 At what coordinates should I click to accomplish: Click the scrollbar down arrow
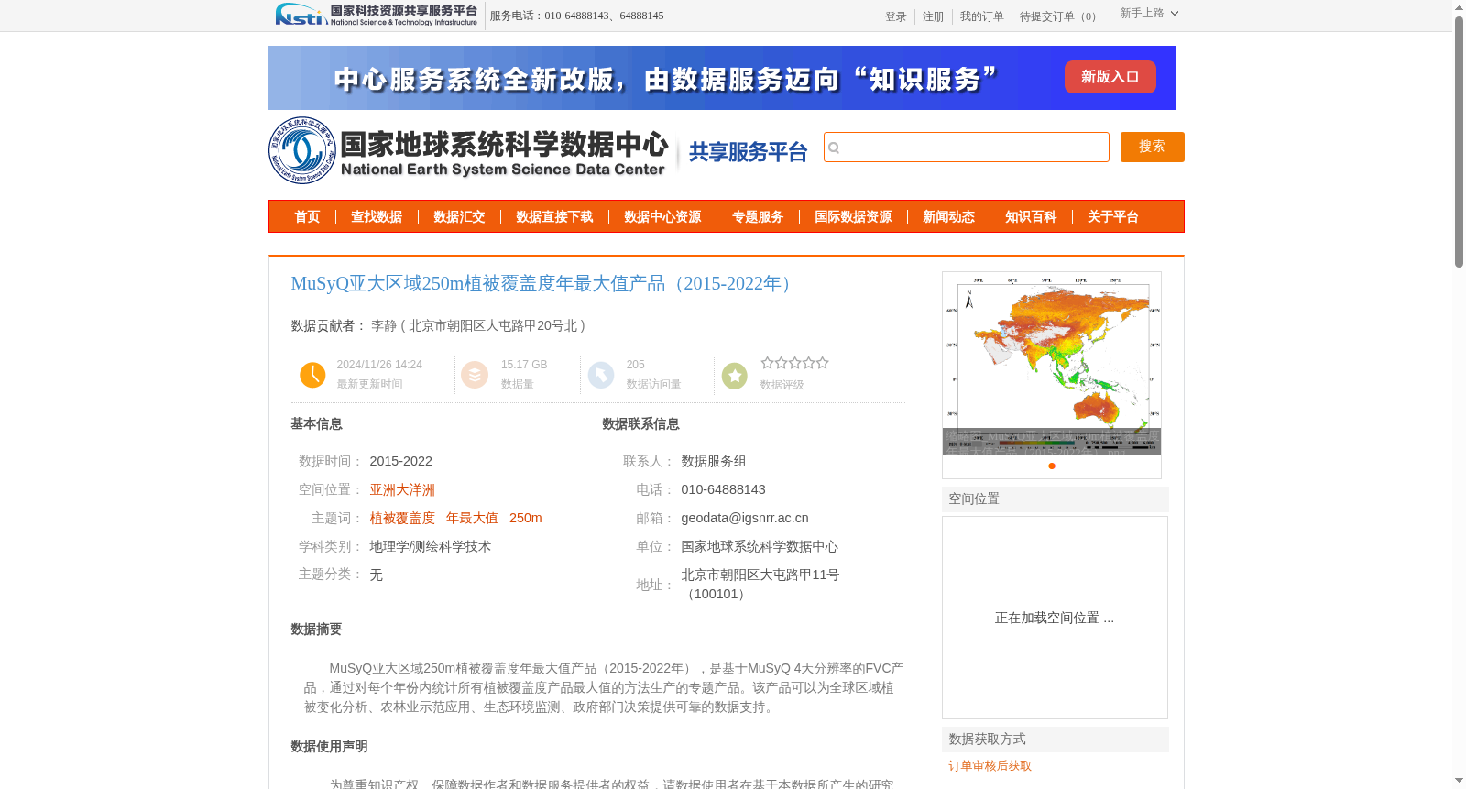(x=1459, y=781)
